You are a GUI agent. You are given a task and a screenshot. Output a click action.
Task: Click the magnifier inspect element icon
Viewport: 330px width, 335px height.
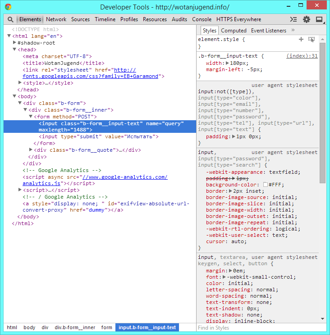point(10,19)
